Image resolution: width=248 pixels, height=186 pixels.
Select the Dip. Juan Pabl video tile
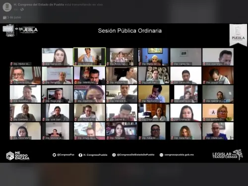coord(154,75)
